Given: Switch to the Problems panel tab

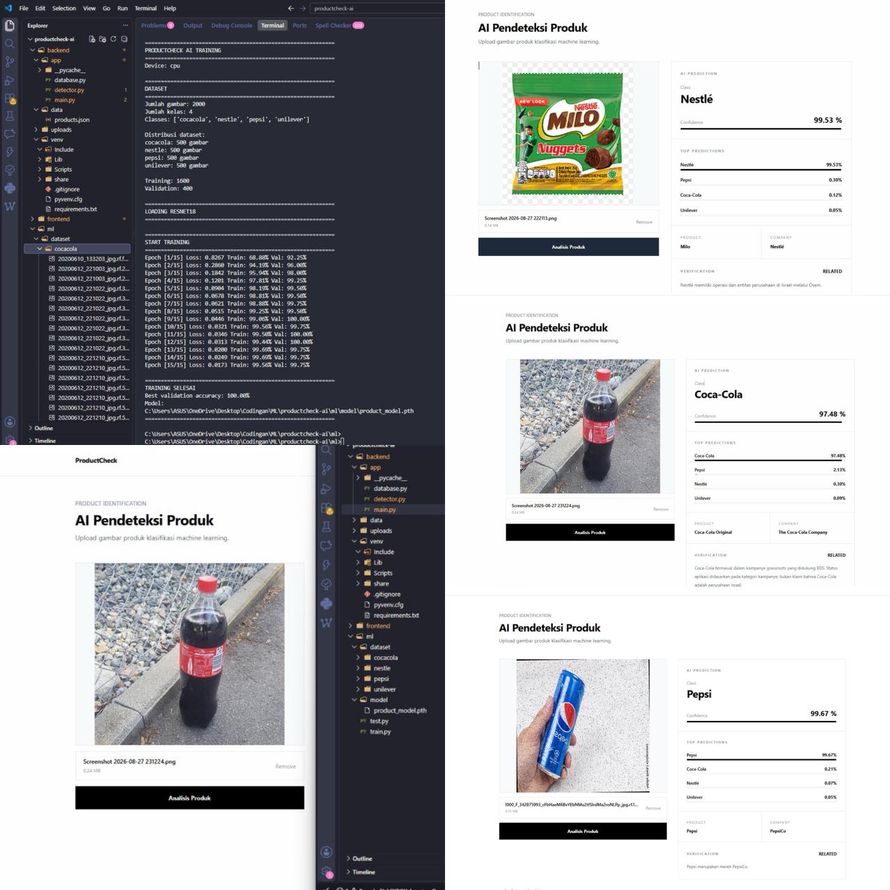Looking at the screenshot, I should (x=157, y=26).
